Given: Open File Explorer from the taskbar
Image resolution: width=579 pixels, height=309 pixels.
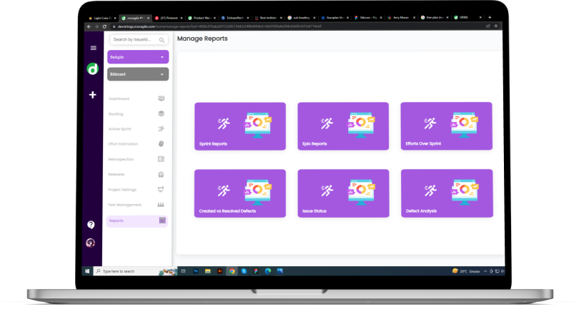Looking at the screenshot, I should click(x=208, y=271).
